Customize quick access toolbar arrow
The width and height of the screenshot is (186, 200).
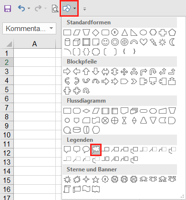click(x=85, y=9)
